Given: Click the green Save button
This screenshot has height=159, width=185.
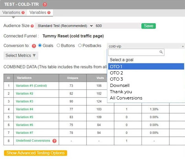Looking at the screenshot, I should coord(149,26).
